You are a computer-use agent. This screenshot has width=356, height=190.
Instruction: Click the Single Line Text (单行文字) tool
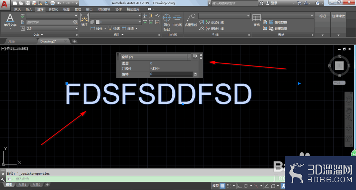(x=10, y=20)
